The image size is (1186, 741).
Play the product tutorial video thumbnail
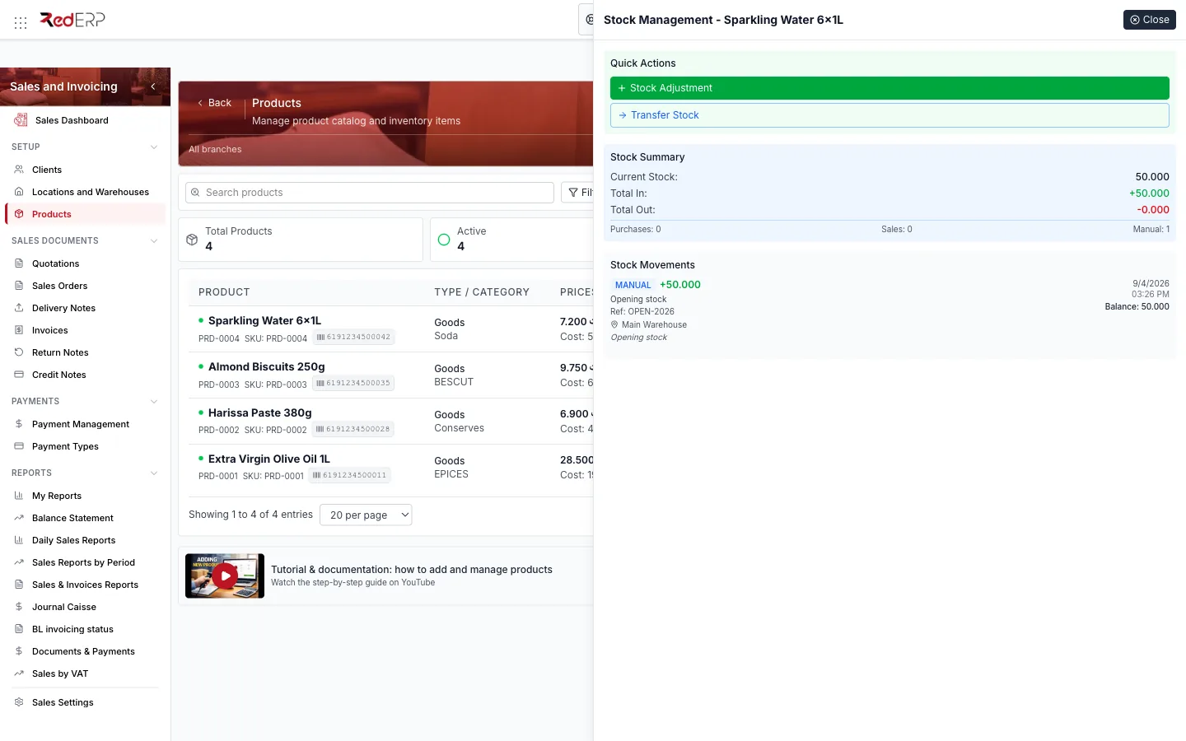[x=225, y=576]
